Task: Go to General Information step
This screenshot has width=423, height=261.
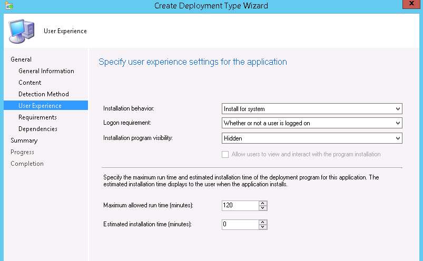Action: tap(46, 71)
